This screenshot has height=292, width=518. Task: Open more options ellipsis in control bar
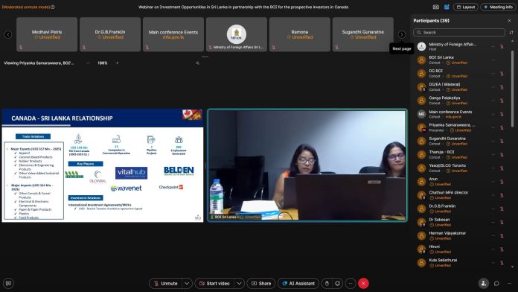click(x=351, y=283)
